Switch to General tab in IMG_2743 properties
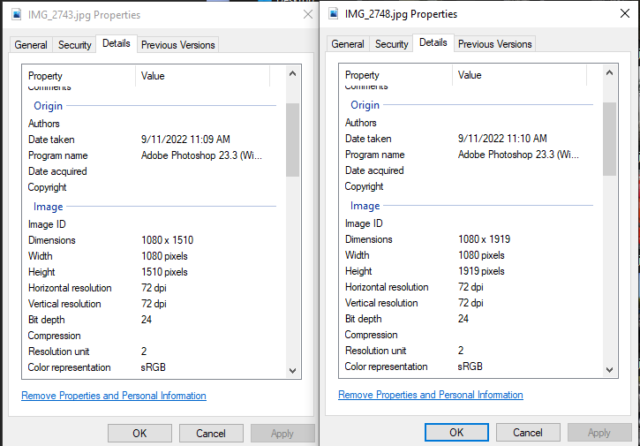The image size is (640, 446). point(31,45)
